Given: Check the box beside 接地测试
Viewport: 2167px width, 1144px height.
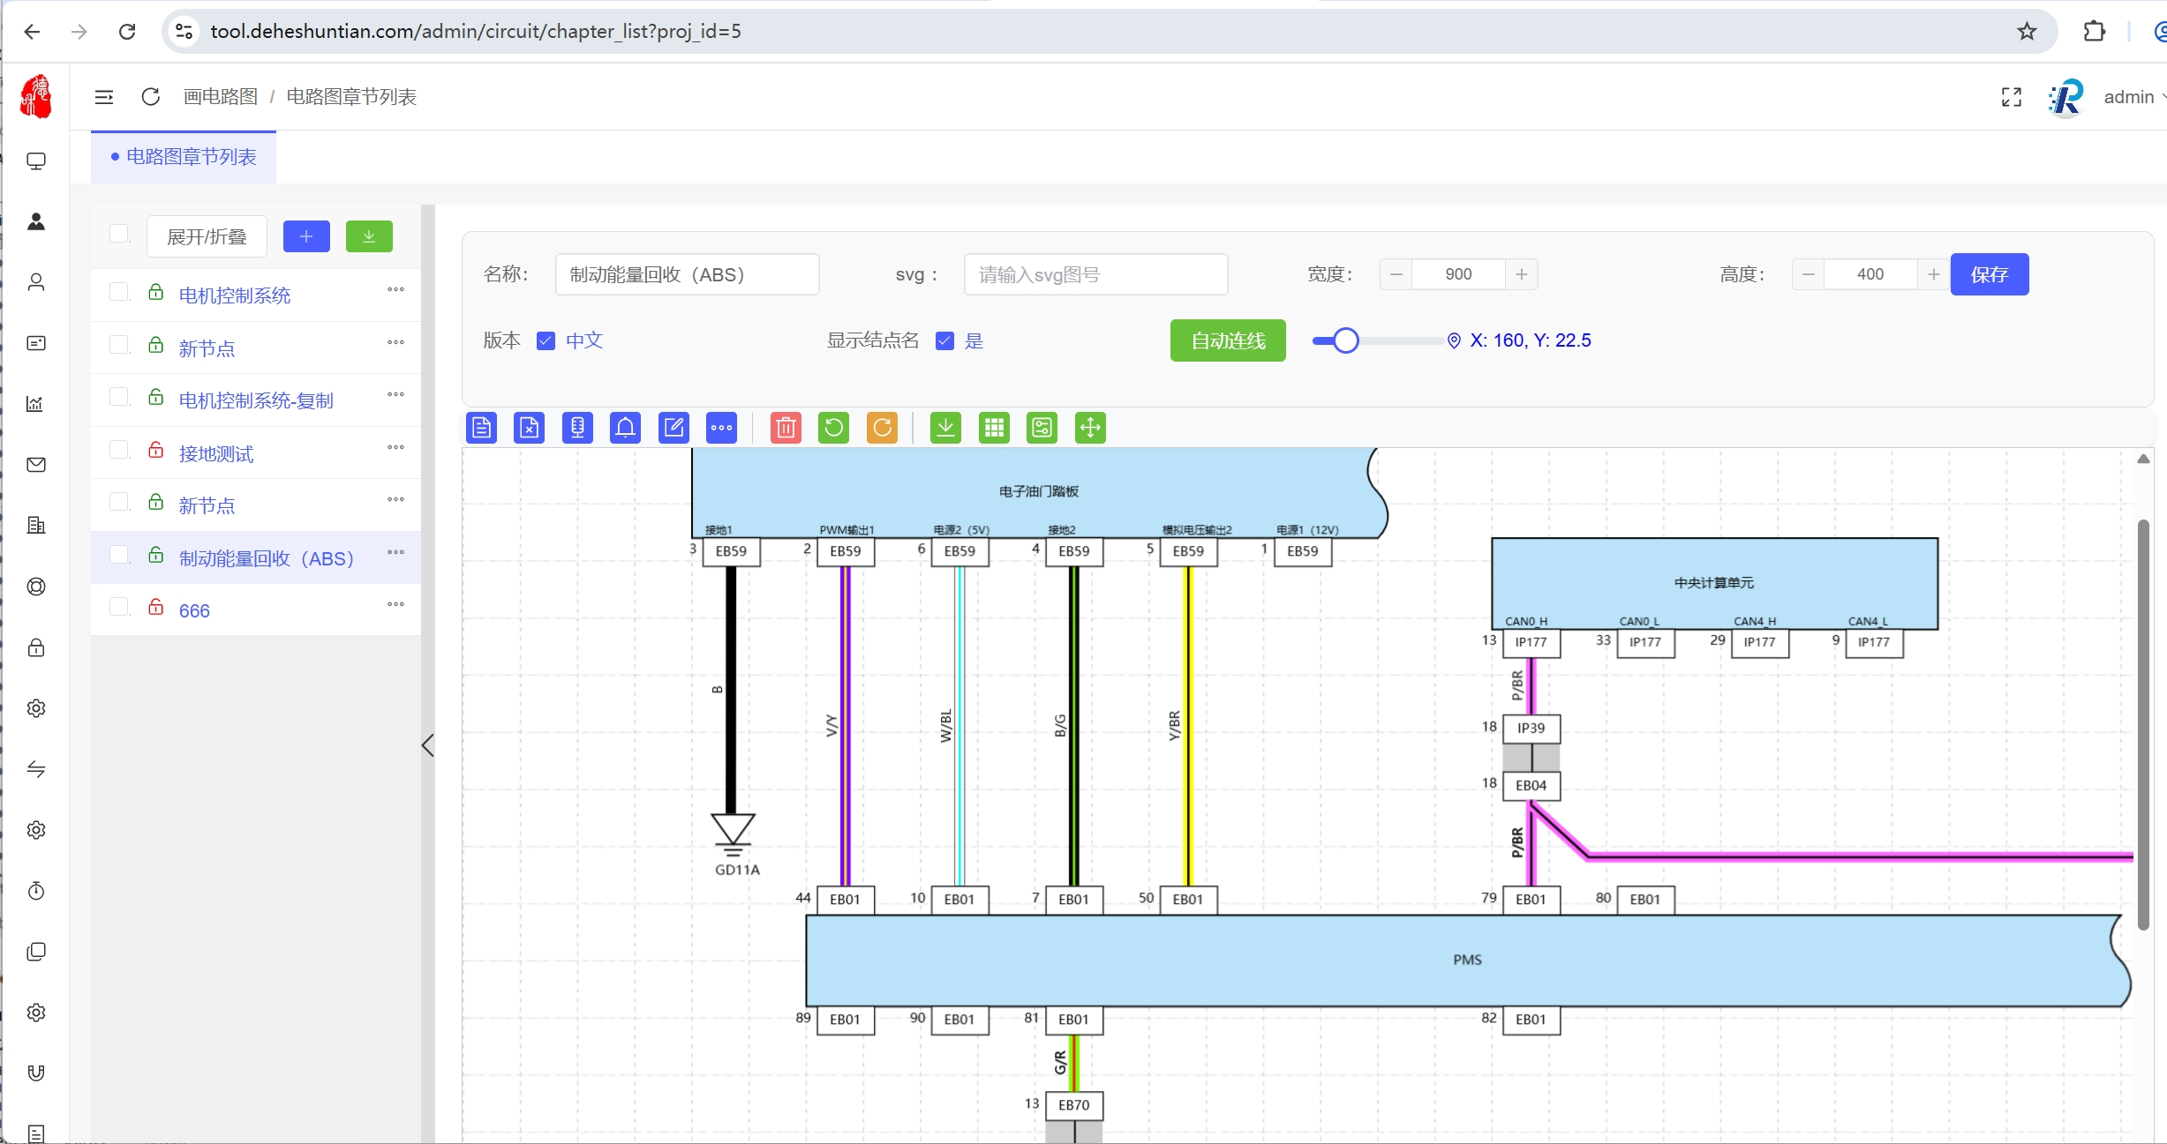Looking at the screenshot, I should coord(119,450).
